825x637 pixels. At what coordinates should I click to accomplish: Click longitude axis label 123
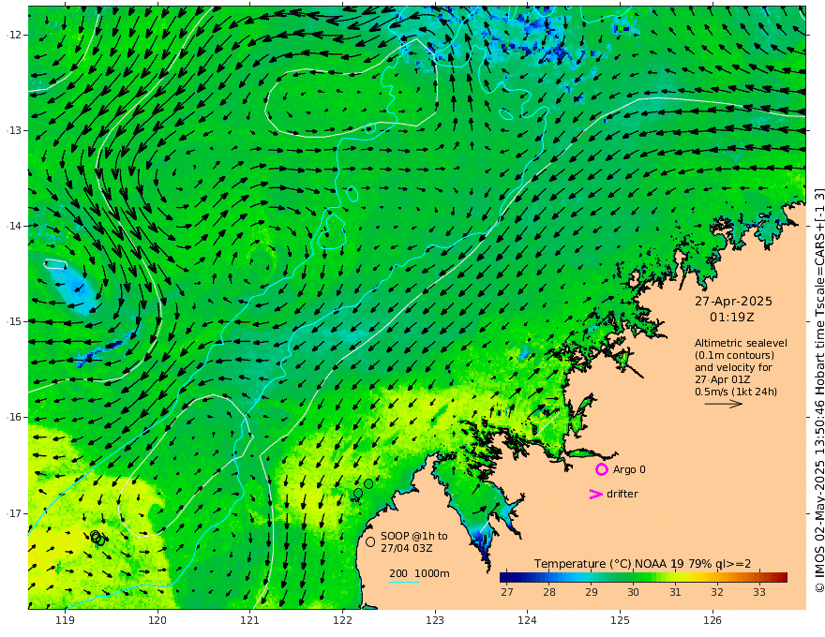(x=435, y=620)
